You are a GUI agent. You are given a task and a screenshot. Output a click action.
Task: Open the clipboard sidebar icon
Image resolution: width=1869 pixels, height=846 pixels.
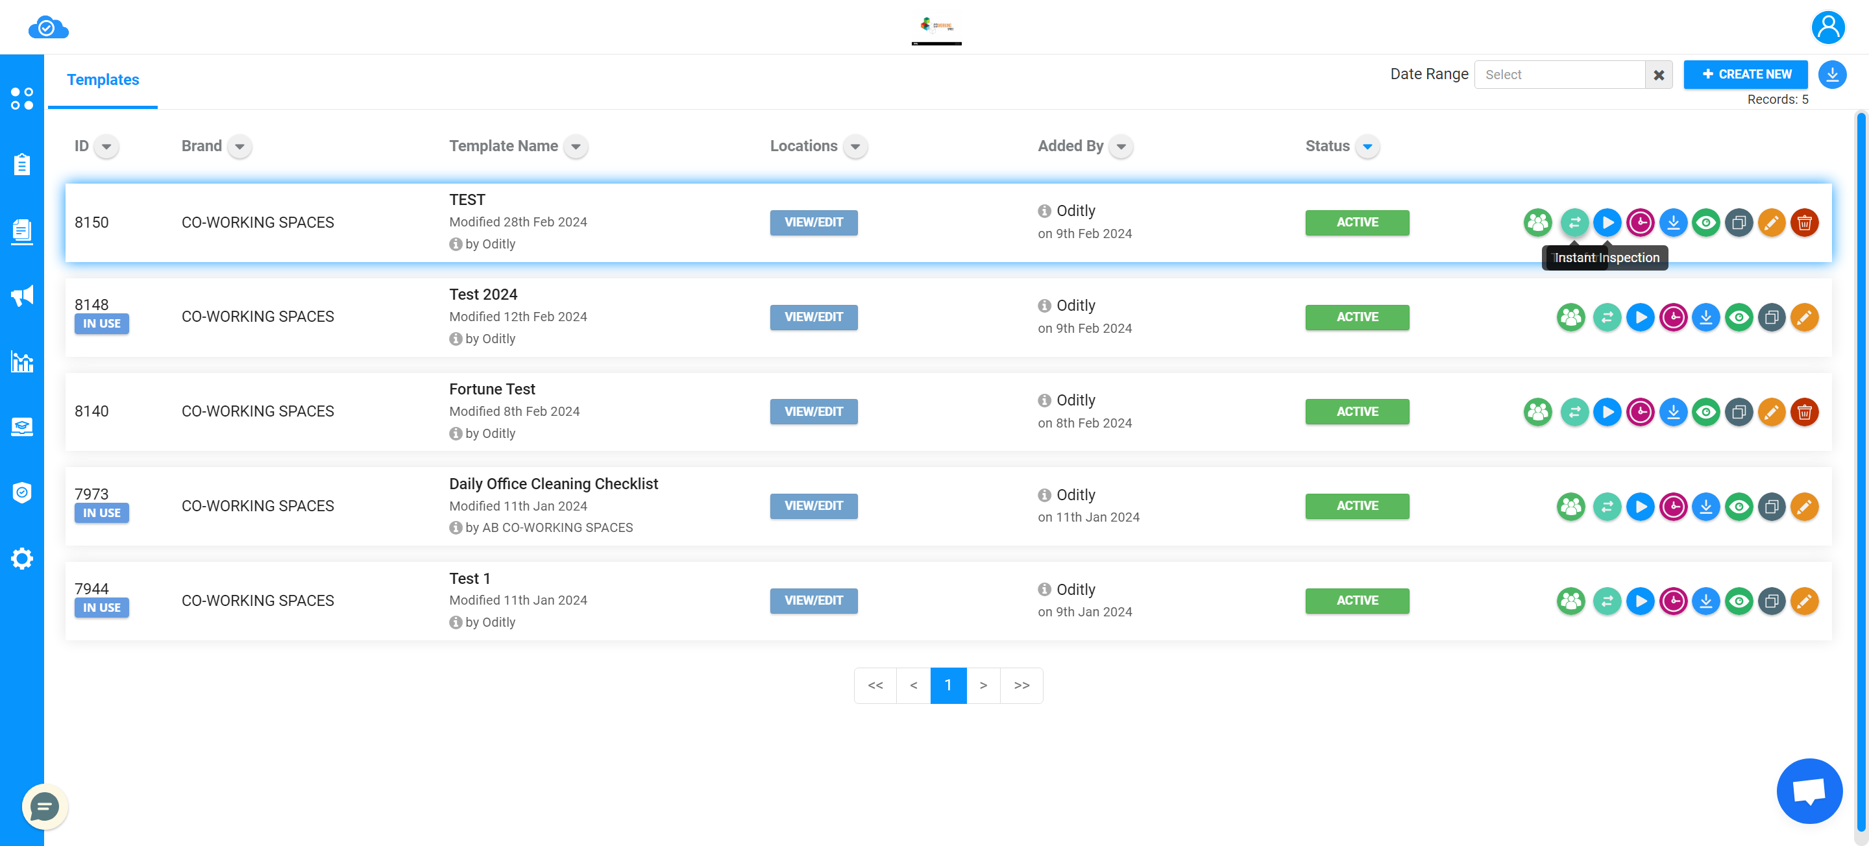(22, 165)
